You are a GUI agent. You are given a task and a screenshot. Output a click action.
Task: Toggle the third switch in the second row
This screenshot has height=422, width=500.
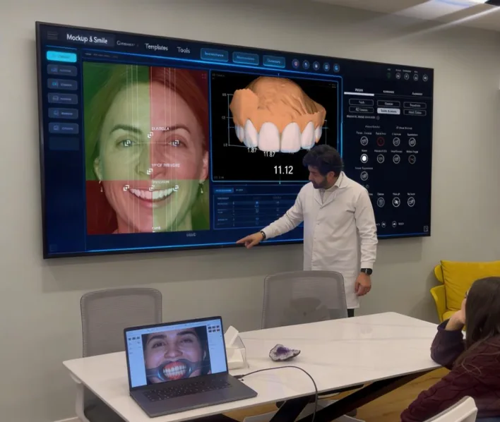click(396, 159)
